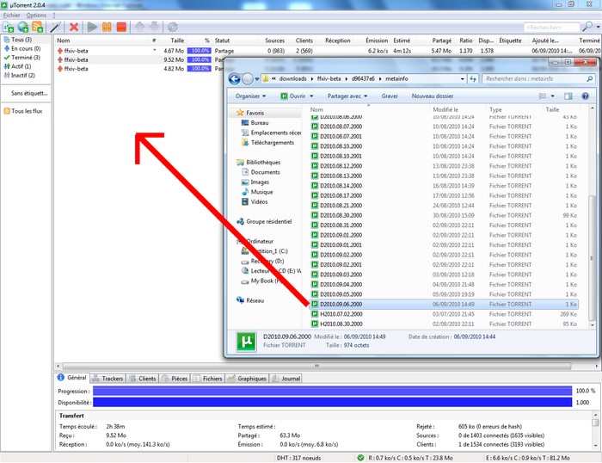Switch to the Journal tab
602x463 pixels.
pos(286,379)
